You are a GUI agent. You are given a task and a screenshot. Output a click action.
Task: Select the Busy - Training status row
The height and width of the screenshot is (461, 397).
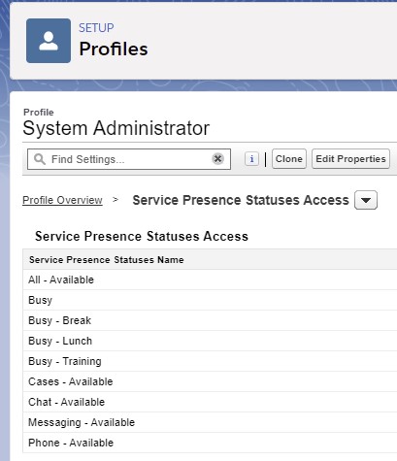pos(210,361)
